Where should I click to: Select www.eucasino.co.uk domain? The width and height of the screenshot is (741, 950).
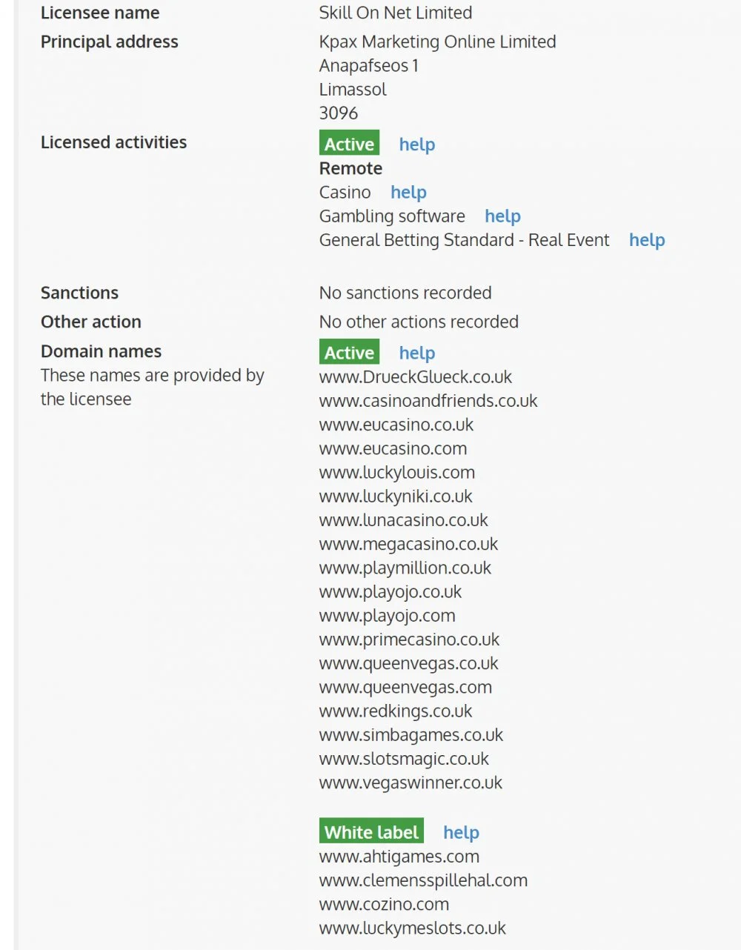tap(396, 425)
